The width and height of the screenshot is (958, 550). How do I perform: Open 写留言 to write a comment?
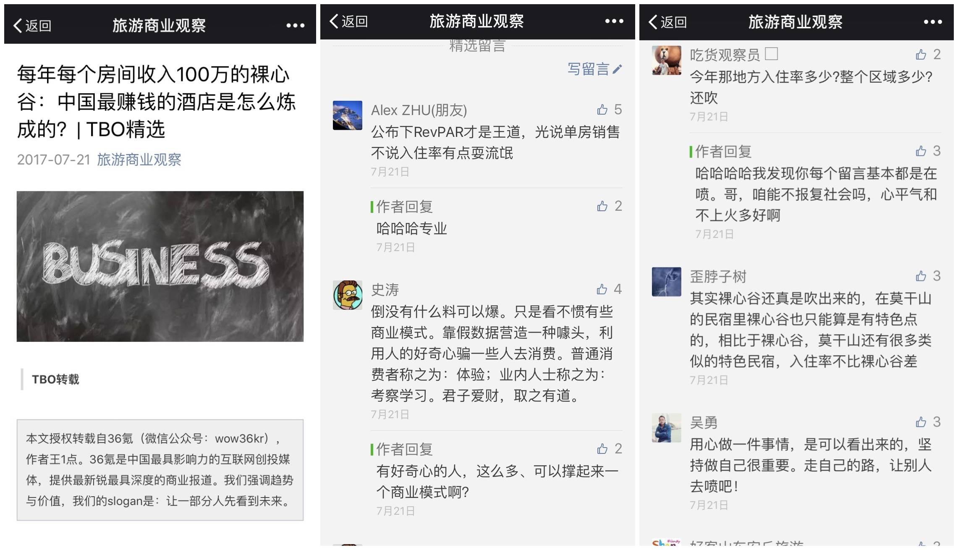pos(594,69)
